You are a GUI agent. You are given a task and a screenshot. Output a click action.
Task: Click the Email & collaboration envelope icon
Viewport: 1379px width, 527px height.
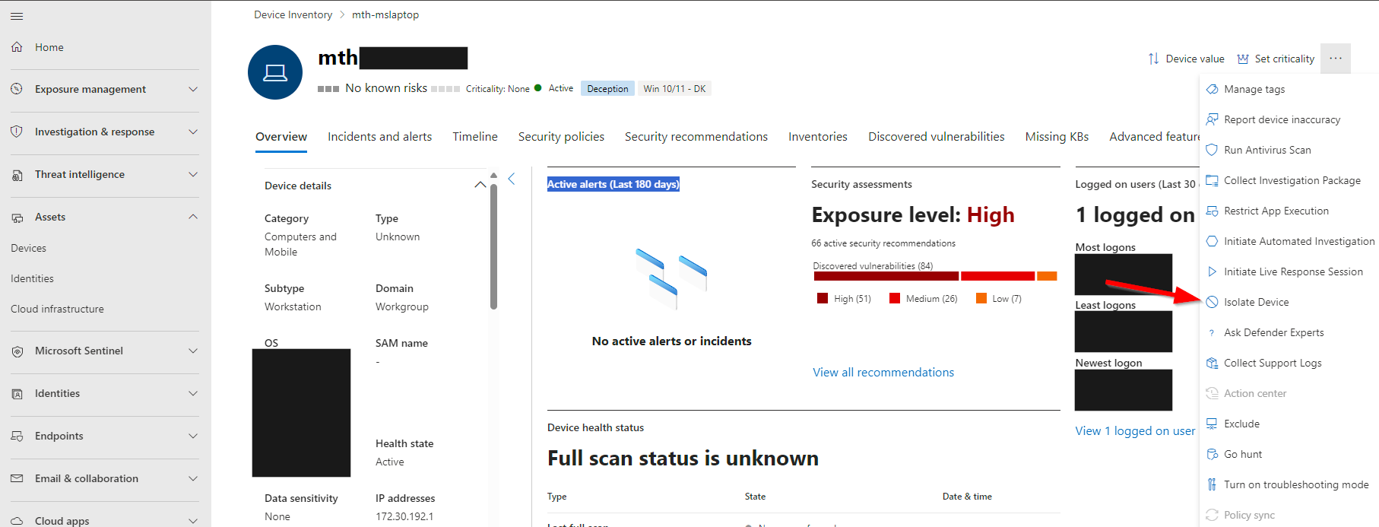click(17, 478)
